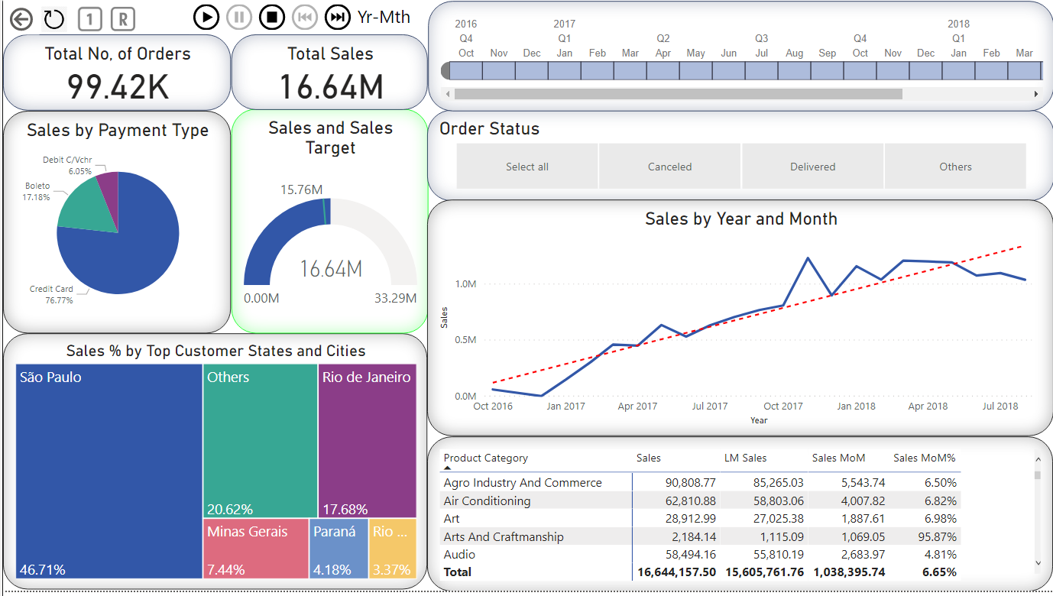The width and height of the screenshot is (1053, 596).
Task: Click the Sales MoM% column header
Action: 925,458
